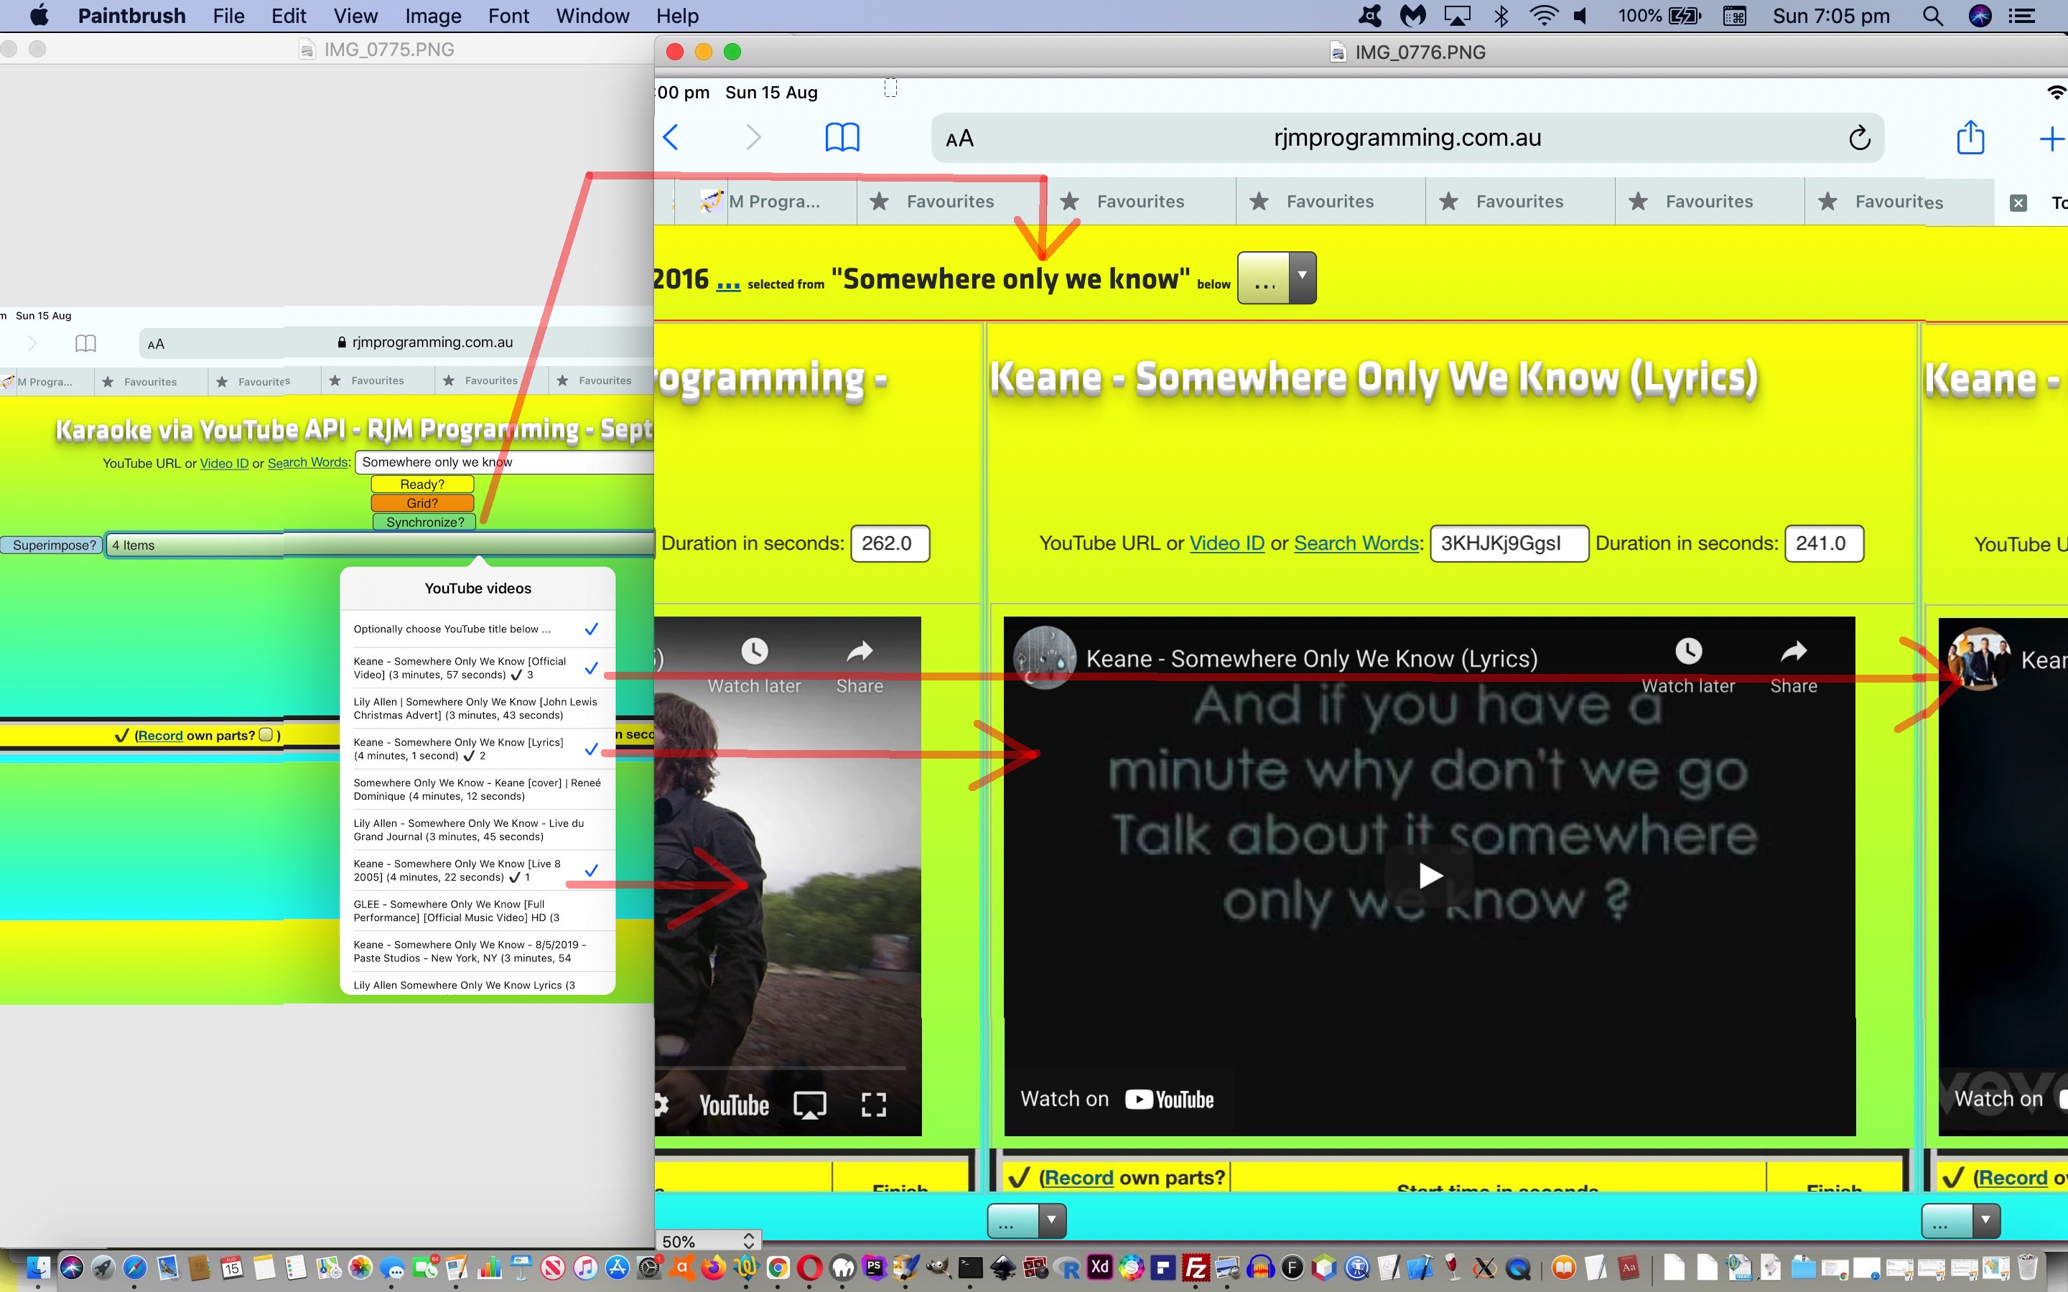Open bottom ellipsis dropdown under Lyrics video
Screen dimensions: 2068x1292
point(1026,1221)
